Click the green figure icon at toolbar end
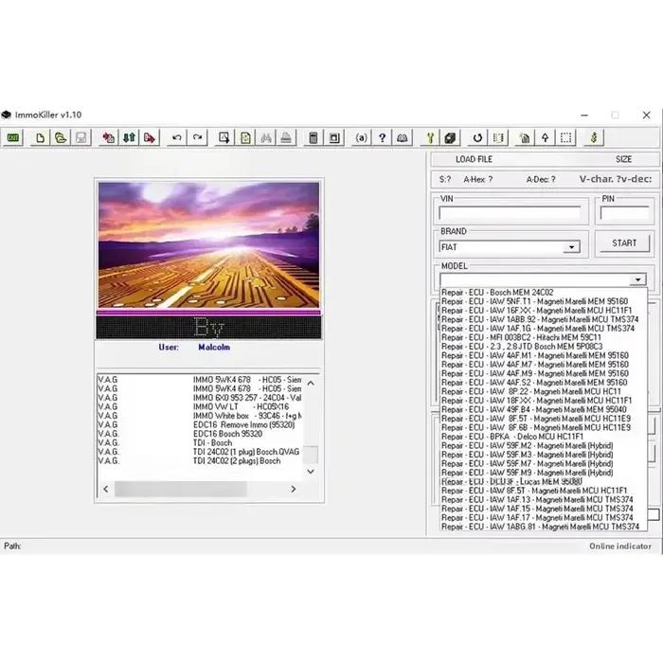The height and width of the screenshot is (663, 663). [x=594, y=138]
